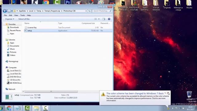Click the warning tray icon in taskbar

(x=168, y=108)
